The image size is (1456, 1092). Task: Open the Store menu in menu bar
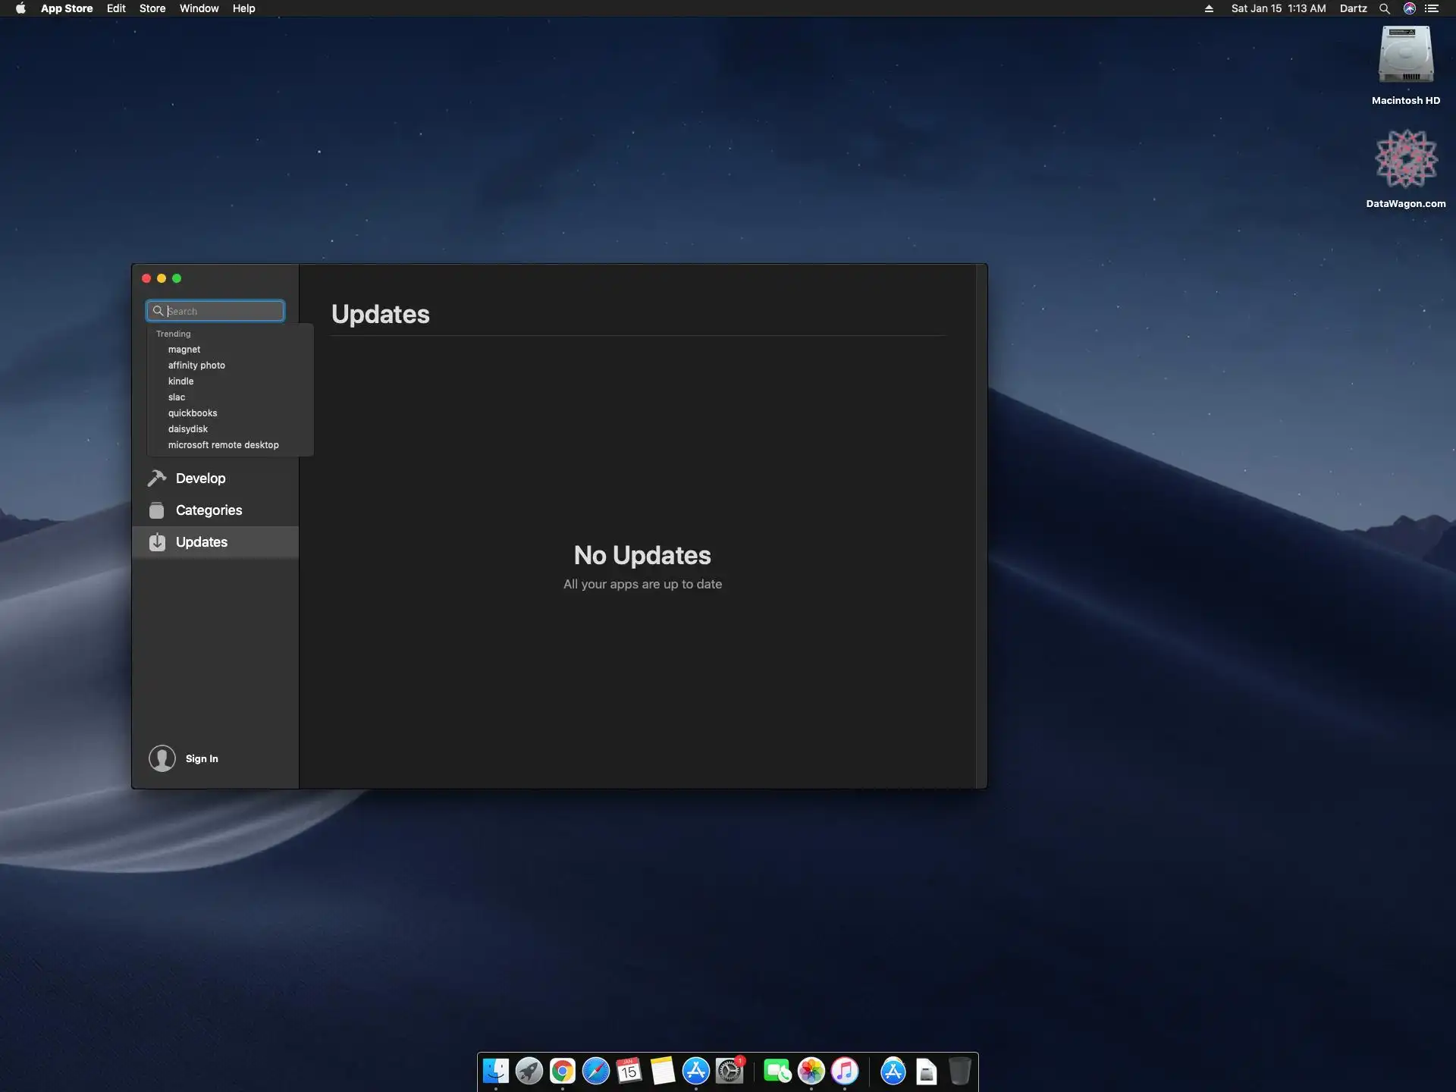[x=152, y=8]
